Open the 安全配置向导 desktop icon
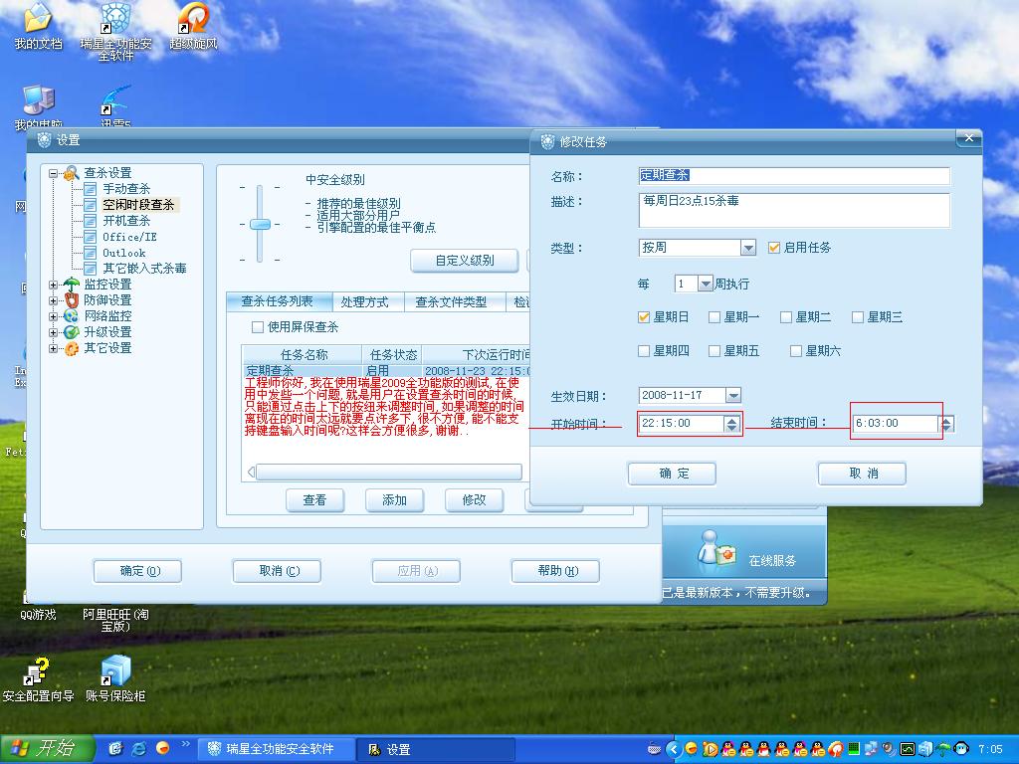Viewport: 1019px width, 764px height. click(38, 670)
